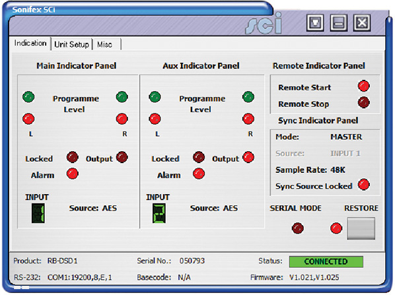Click the Aux panel Output LED
This screenshot has height=295, width=395.
248,157
